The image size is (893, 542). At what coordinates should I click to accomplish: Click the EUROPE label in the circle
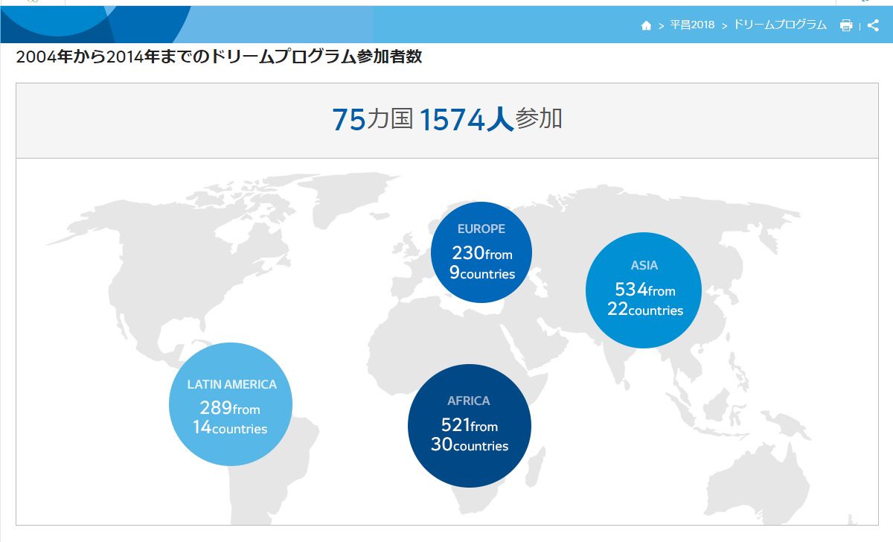(481, 229)
